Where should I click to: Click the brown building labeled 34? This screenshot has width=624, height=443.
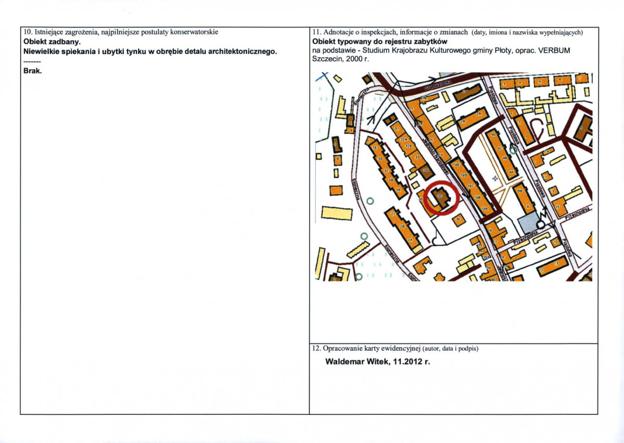click(x=426, y=171)
